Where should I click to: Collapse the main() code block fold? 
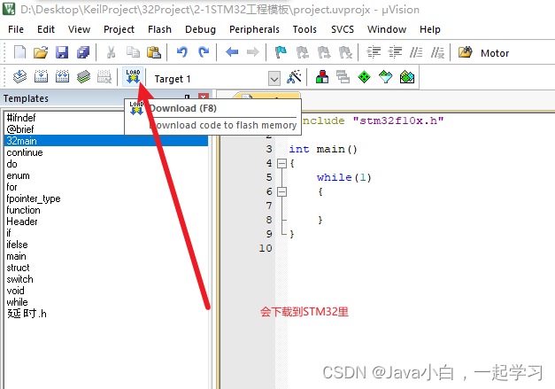coord(281,163)
